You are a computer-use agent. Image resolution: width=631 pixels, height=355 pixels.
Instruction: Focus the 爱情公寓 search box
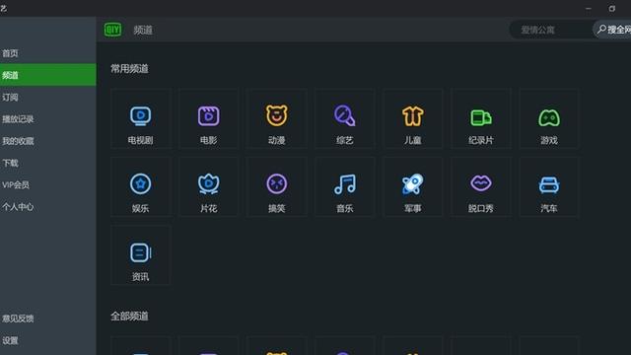tap(551, 30)
